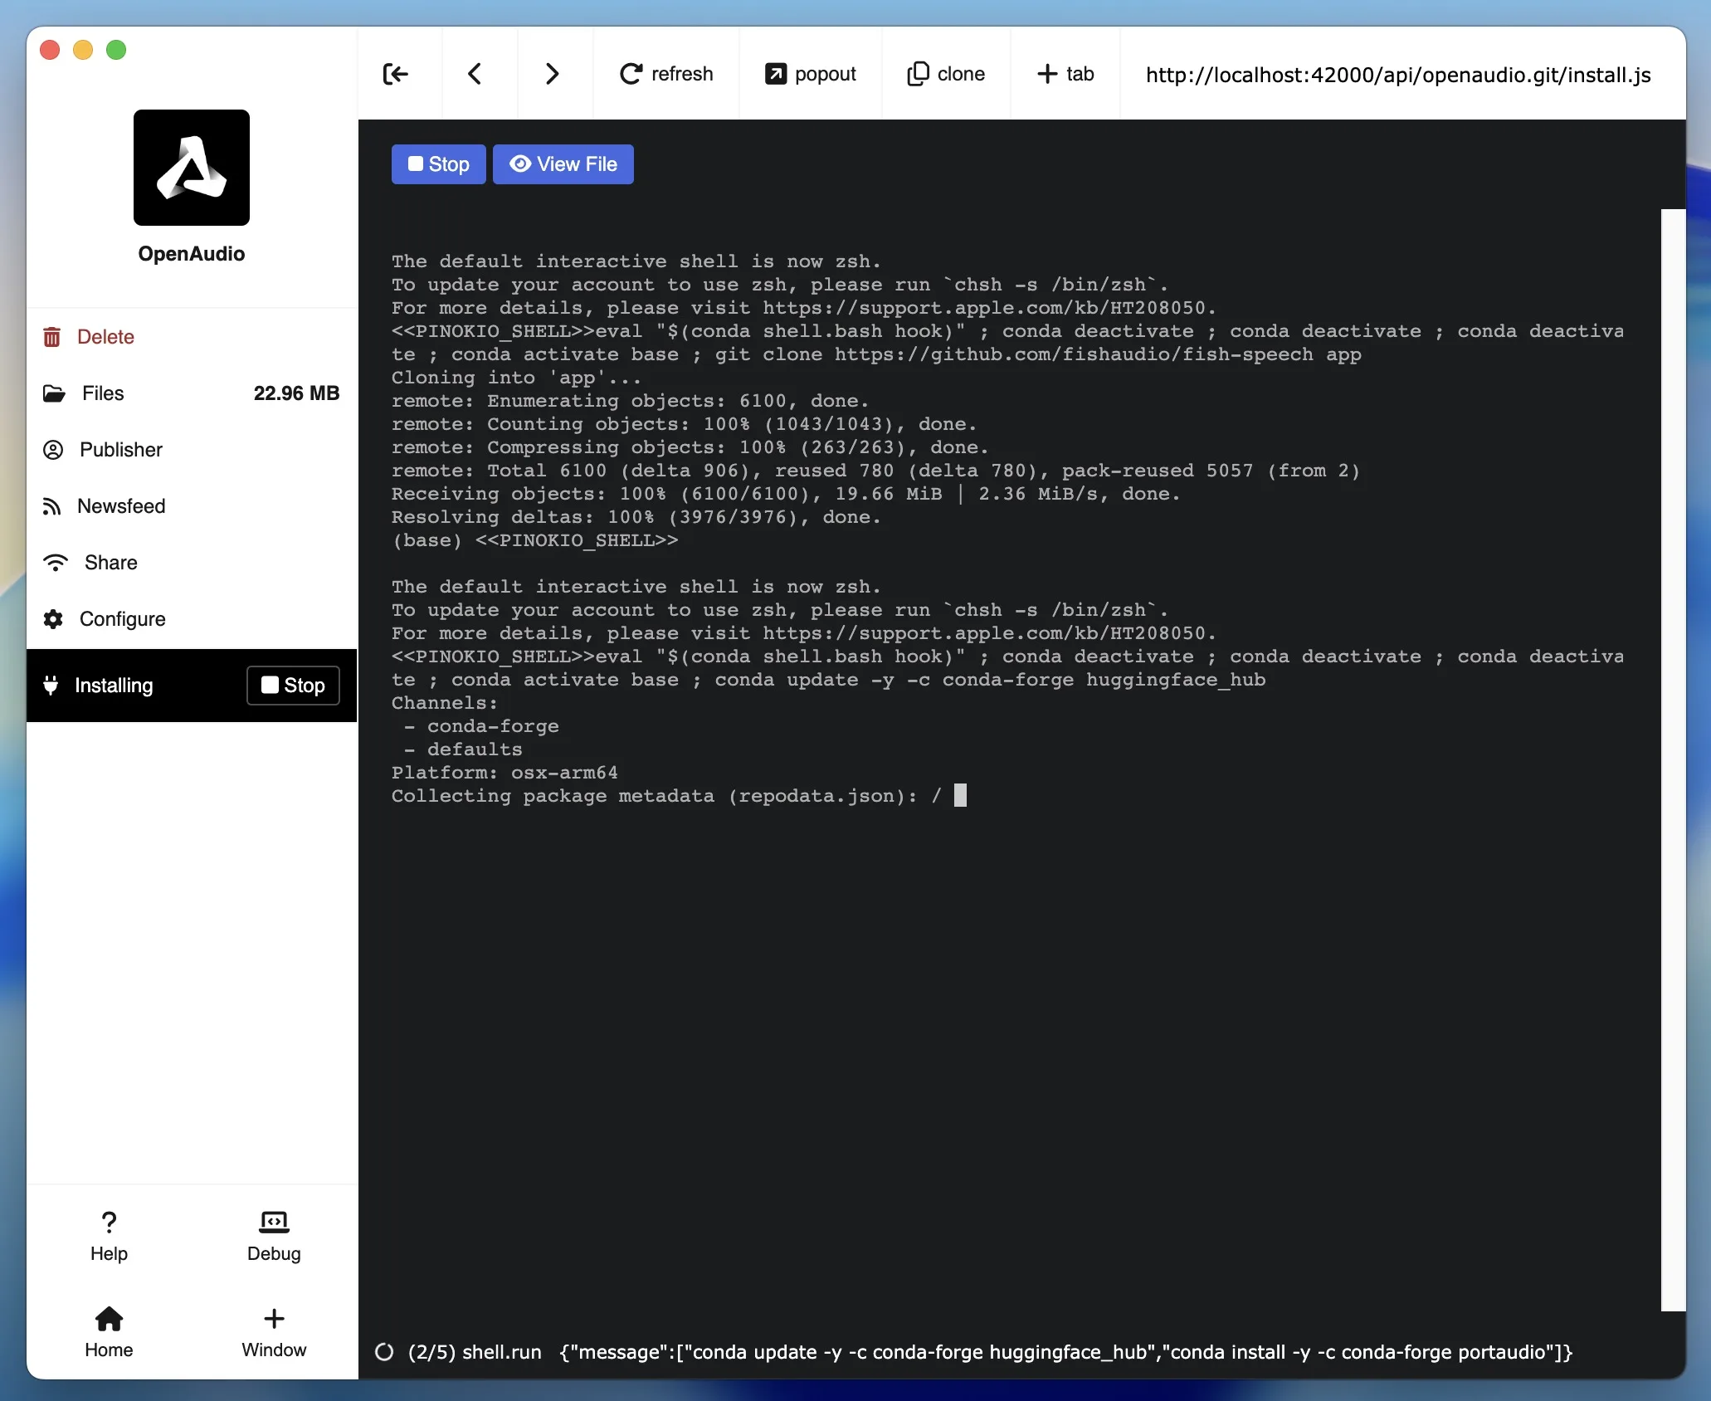Open the Debug console
The image size is (1711, 1401).
(273, 1235)
